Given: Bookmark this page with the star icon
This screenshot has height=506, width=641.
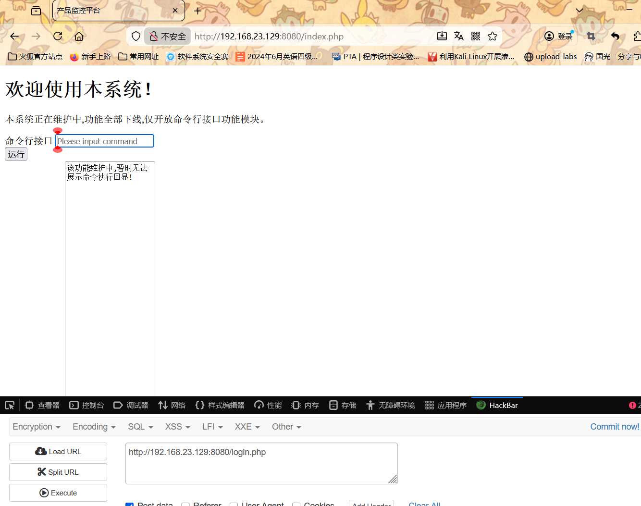Looking at the screenshot, I should pyautogui.click(x=493, y=36).
